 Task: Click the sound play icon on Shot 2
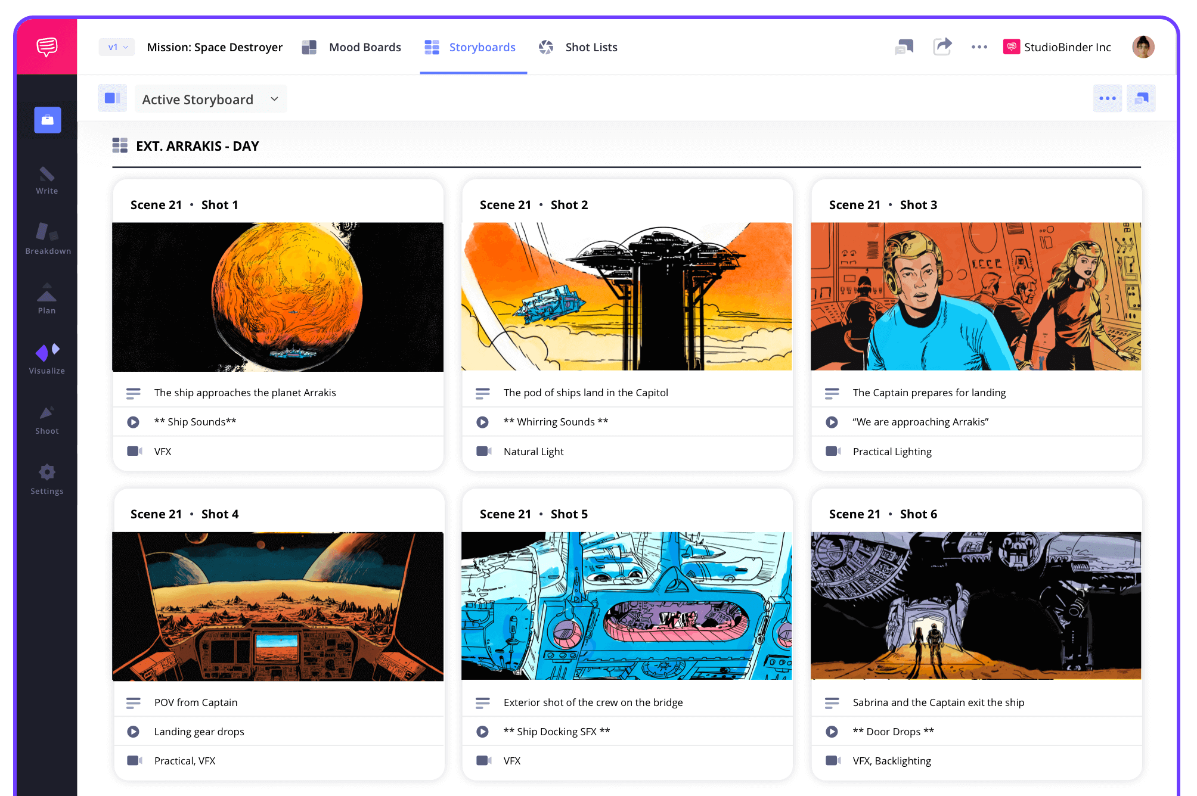click(x=482, y=422)
